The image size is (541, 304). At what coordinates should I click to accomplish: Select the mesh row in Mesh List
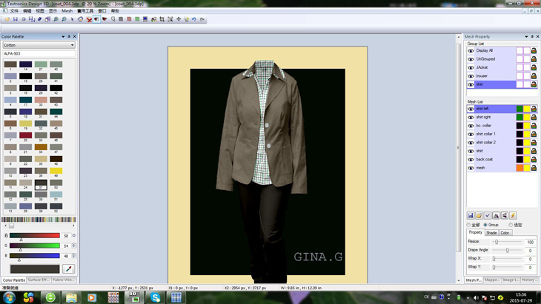(x=502, y=168)
